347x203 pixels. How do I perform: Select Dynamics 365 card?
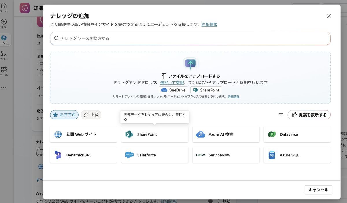(83, 155)
